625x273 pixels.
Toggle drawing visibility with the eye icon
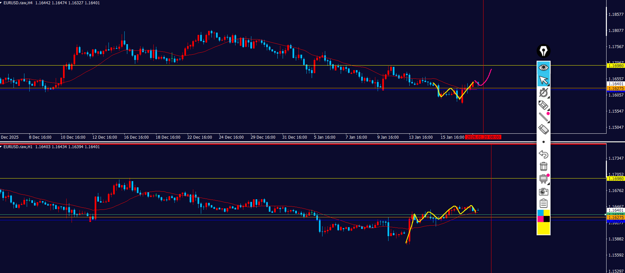(x=543, y=68)
